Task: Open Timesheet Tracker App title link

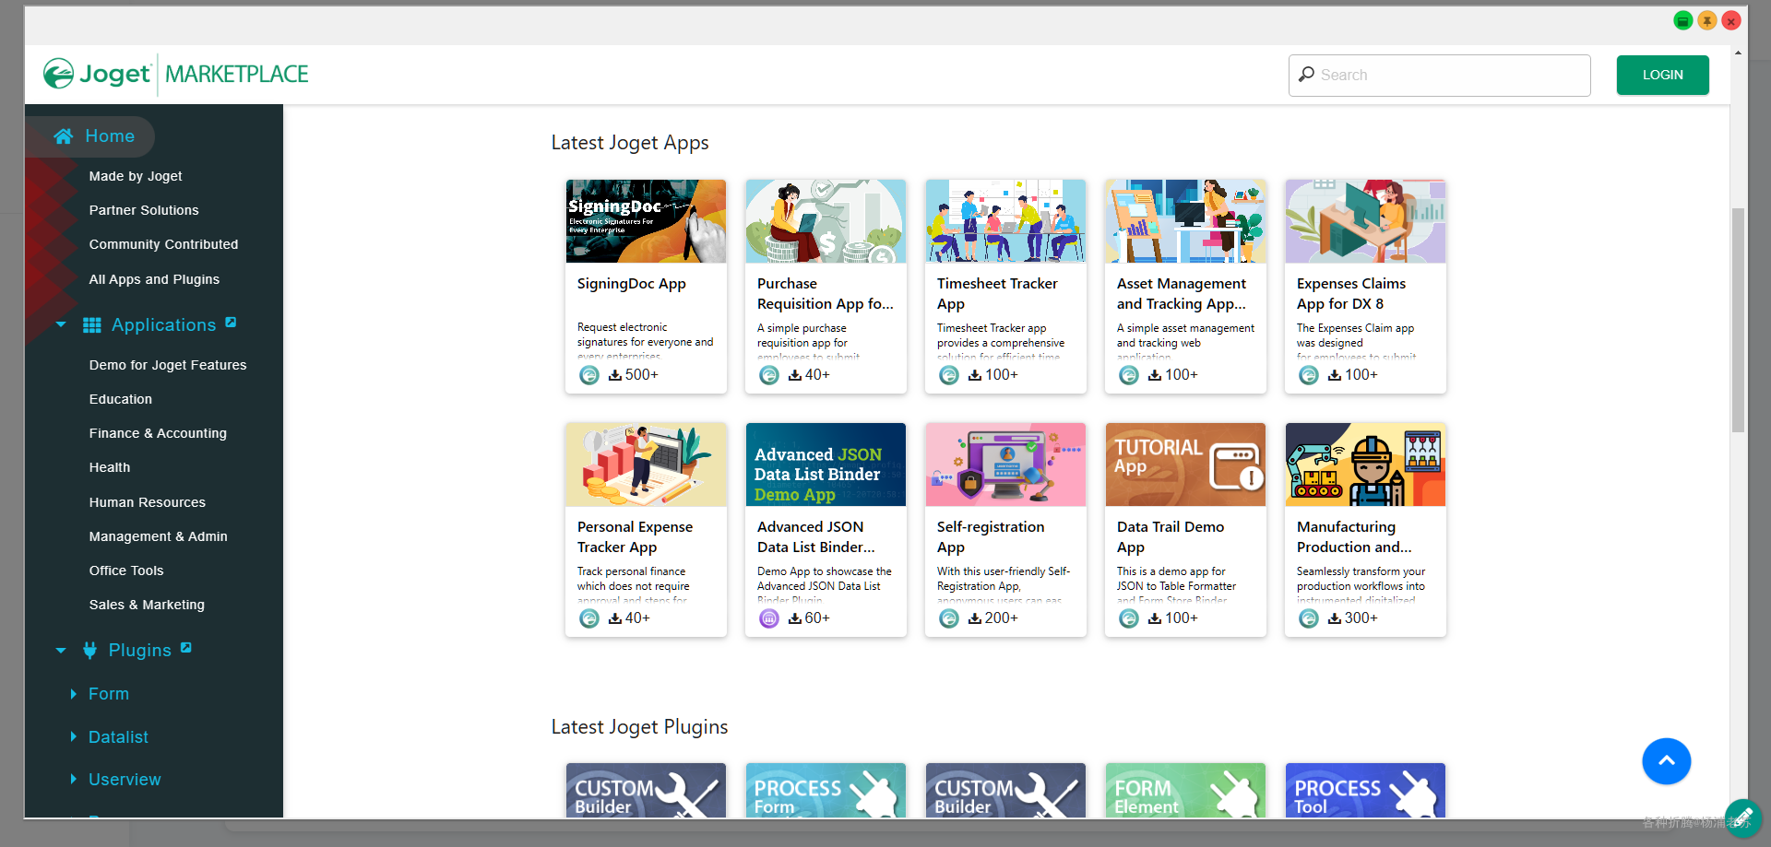Action: (x=997, y=294)
